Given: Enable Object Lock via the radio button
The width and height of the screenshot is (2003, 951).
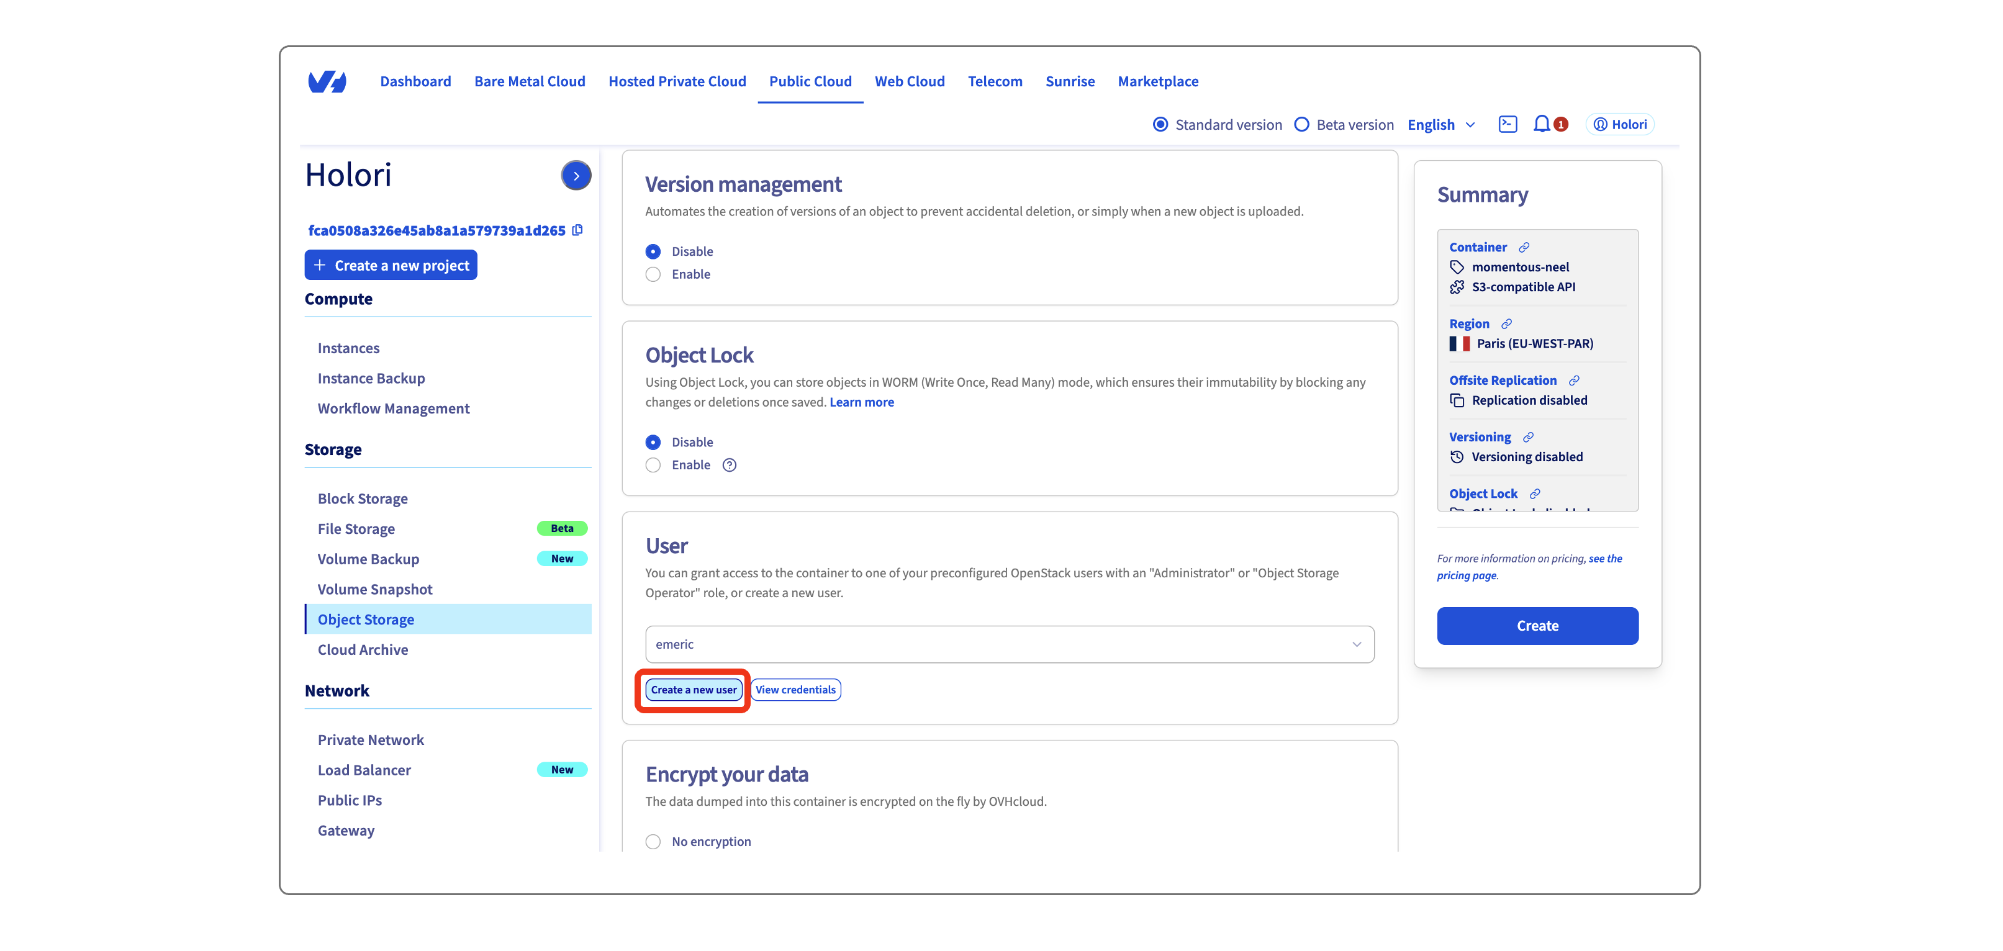Looking at the screenshot, I should coord(653,464).
